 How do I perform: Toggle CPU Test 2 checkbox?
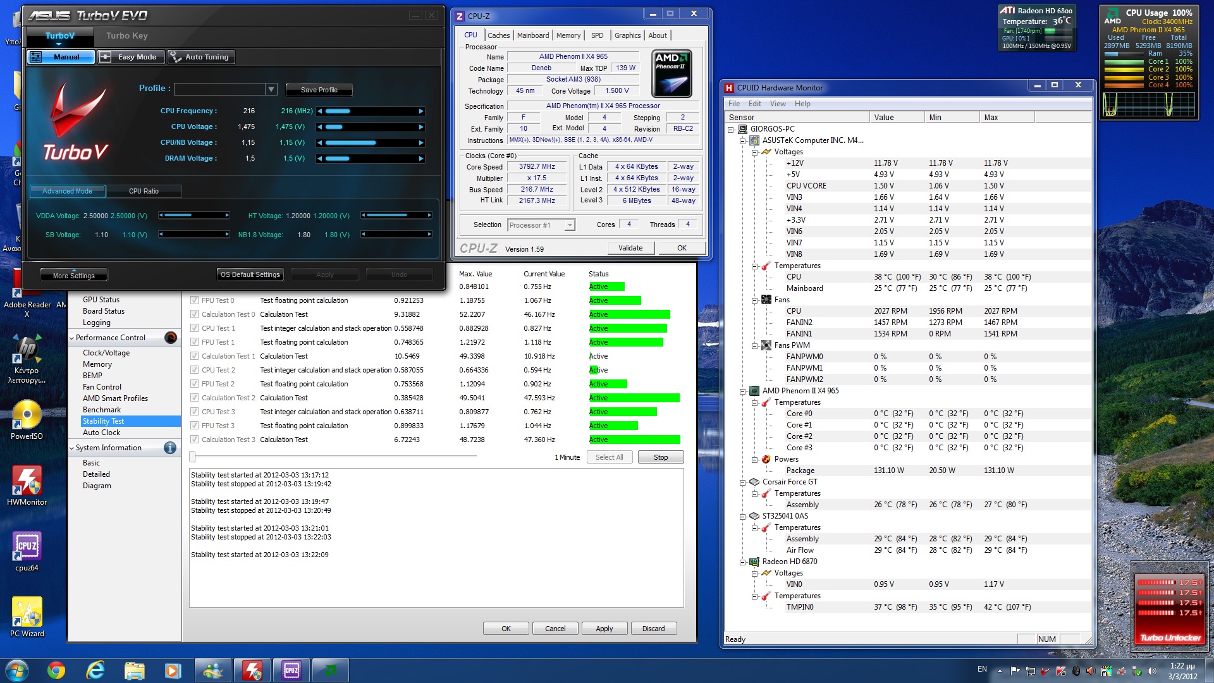(194, 370)
